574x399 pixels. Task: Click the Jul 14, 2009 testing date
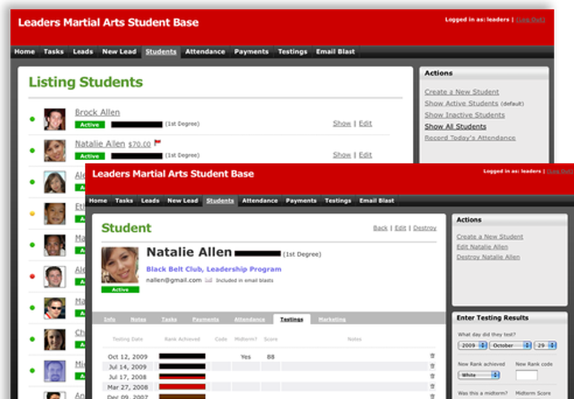coord(127,366)
